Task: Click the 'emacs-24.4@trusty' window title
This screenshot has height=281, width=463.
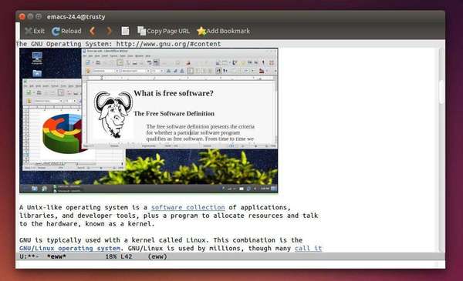Action: (x=76, y=17)
